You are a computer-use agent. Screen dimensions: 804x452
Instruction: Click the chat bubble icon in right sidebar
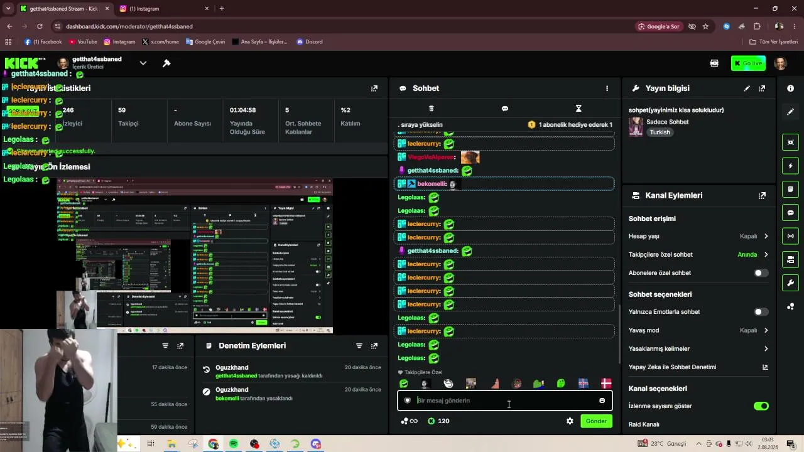pyautogui.click(x=790, y=213)
